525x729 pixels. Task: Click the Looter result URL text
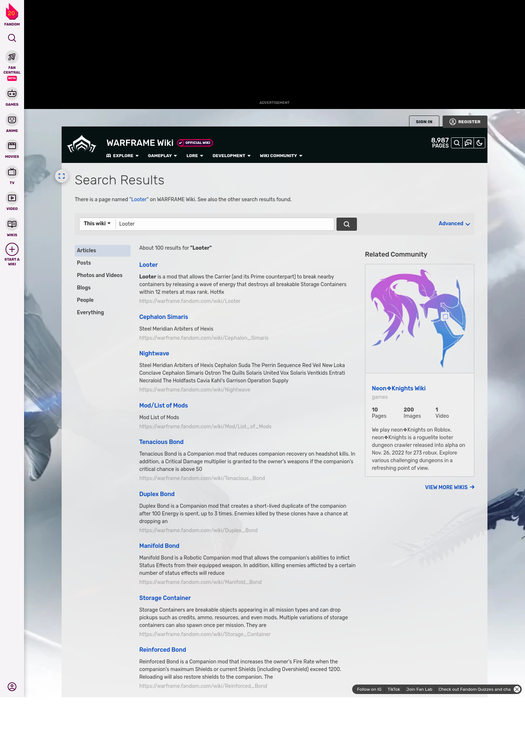(x=190, y=301)
